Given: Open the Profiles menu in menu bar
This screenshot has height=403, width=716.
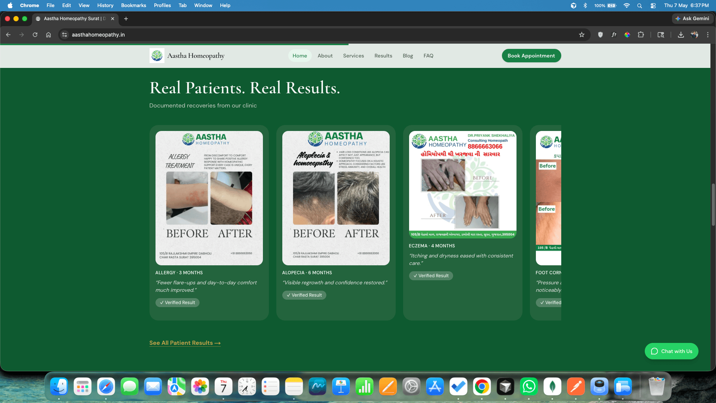Looking at the screenshot, I should [162, 5].
